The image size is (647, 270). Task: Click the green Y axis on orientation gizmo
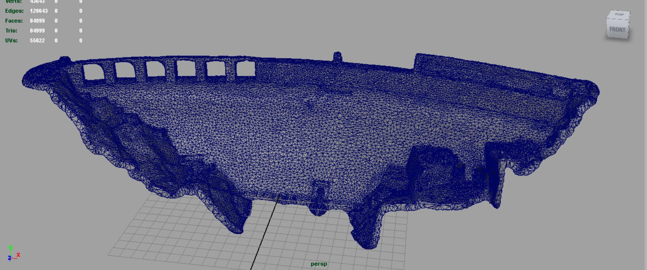[x=11, y=248]
